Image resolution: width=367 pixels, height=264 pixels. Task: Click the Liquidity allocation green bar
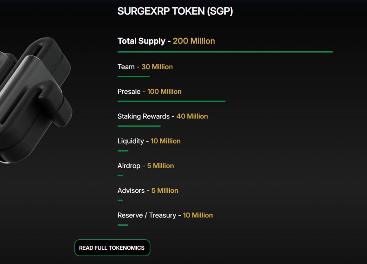coord(123,151)
